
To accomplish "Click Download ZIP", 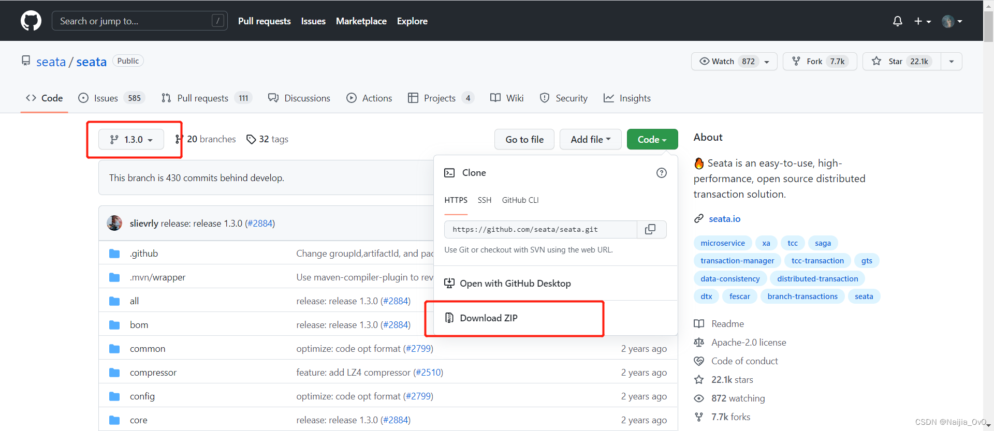I will (481, 318).
